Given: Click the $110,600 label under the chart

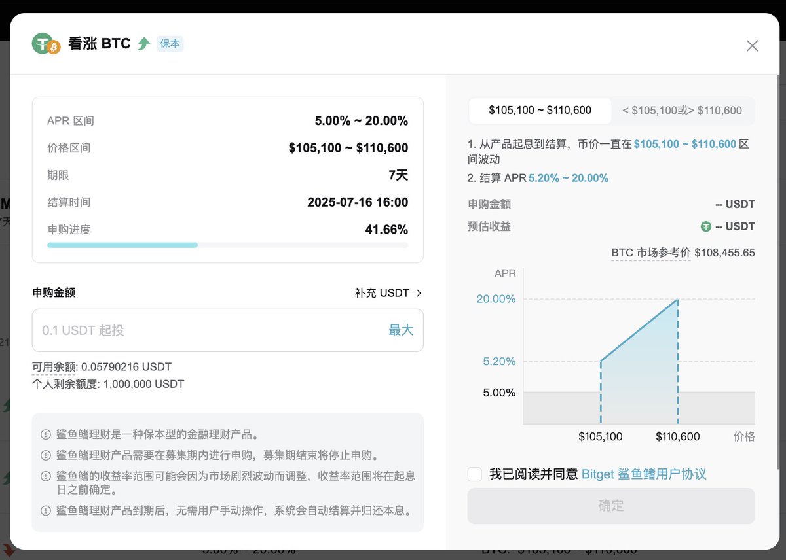Looking at the screenshot, I should (x=678, y=436).
